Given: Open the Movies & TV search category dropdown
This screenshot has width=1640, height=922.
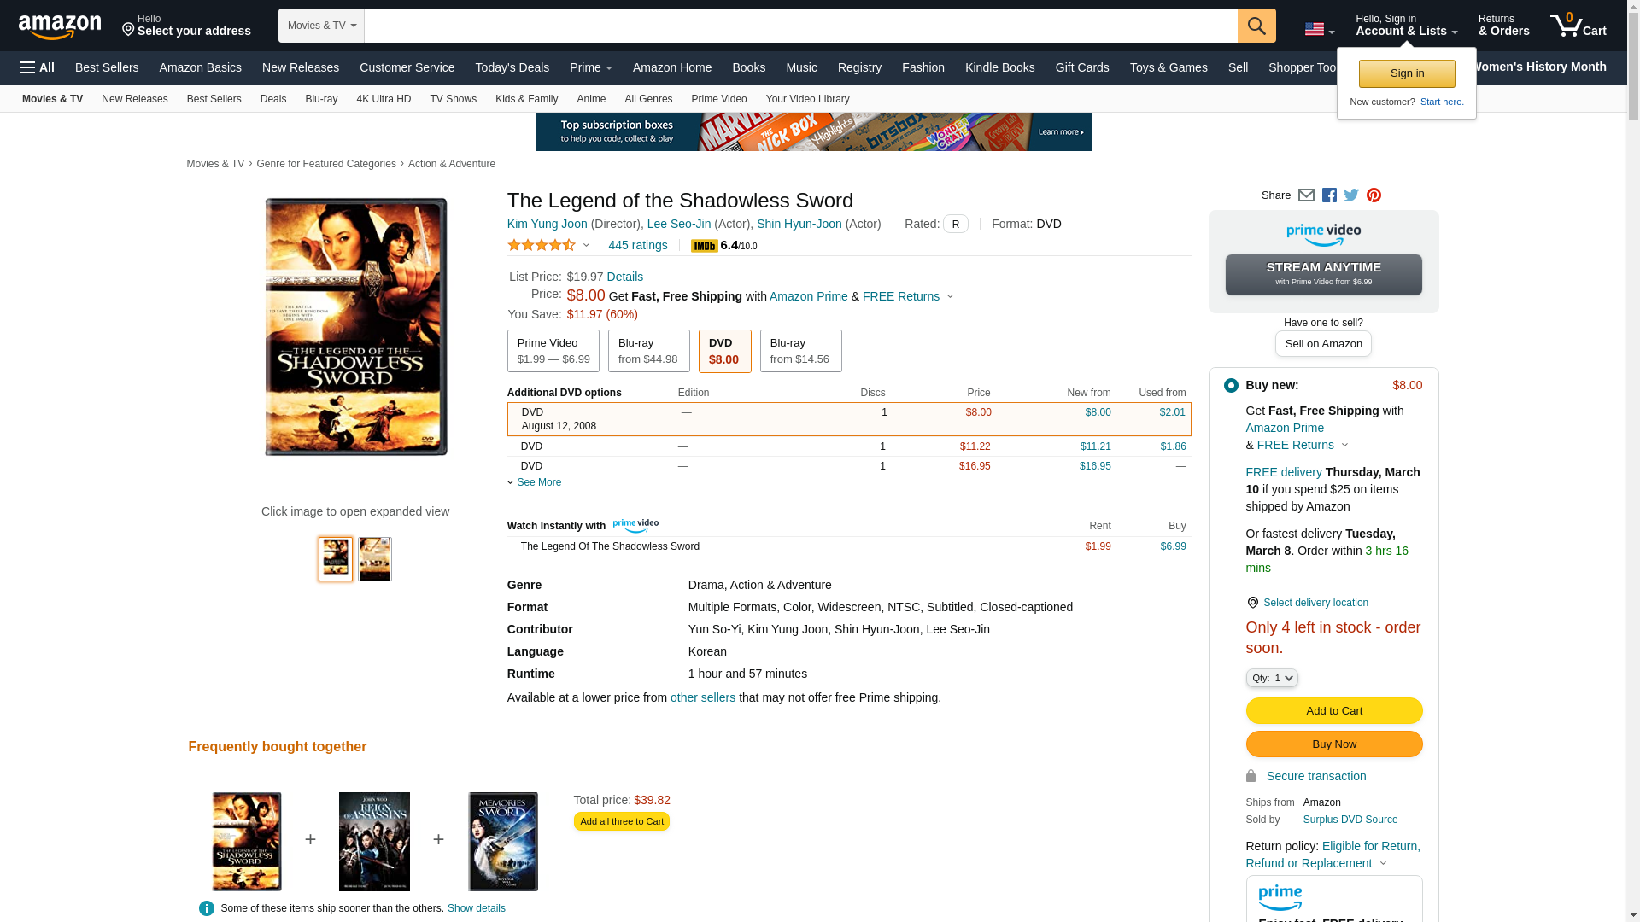Looking at the screenshot, I should tap(321, 26).
